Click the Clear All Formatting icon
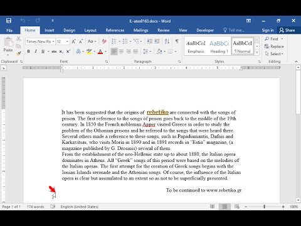301x226 pixels. pos(104,41)
